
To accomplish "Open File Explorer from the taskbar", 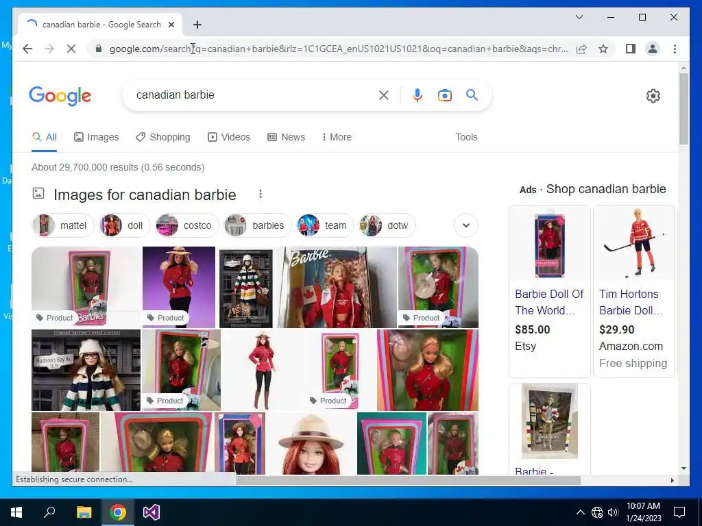I will (x=84, y=512).
